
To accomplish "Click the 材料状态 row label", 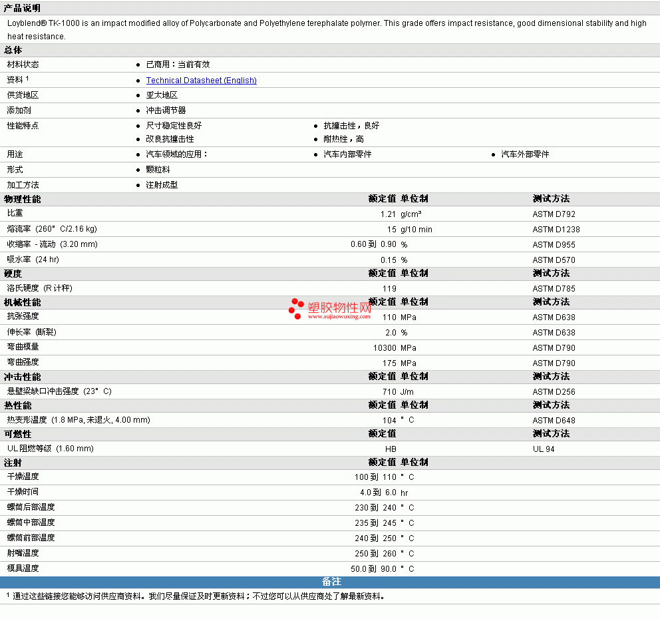I will [23, 65].
